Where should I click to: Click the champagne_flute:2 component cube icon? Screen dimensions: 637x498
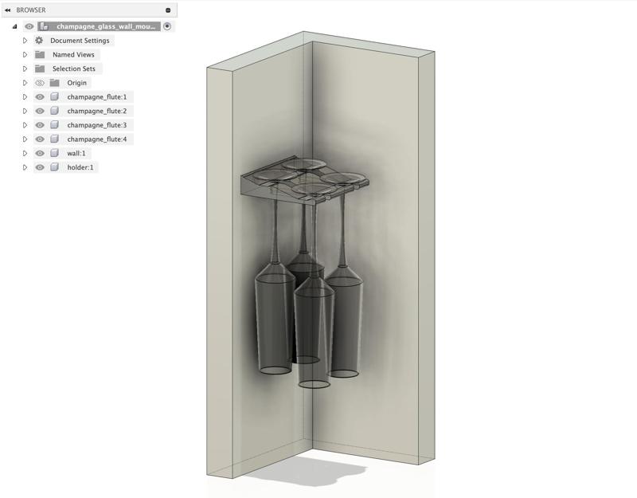[54, 111]
